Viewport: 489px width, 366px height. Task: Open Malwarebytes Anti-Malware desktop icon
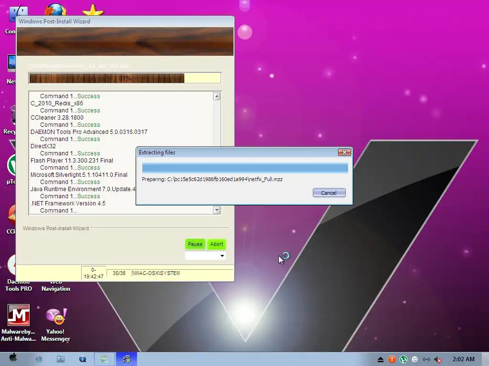[x=18, y=315]
